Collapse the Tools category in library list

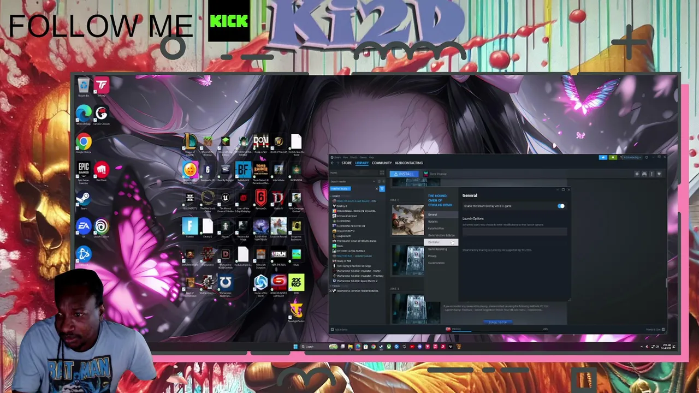(335, 286)
